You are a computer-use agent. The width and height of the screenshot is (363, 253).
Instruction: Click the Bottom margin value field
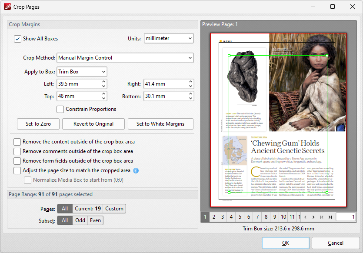pyautogui.click(x=166, y=96)
